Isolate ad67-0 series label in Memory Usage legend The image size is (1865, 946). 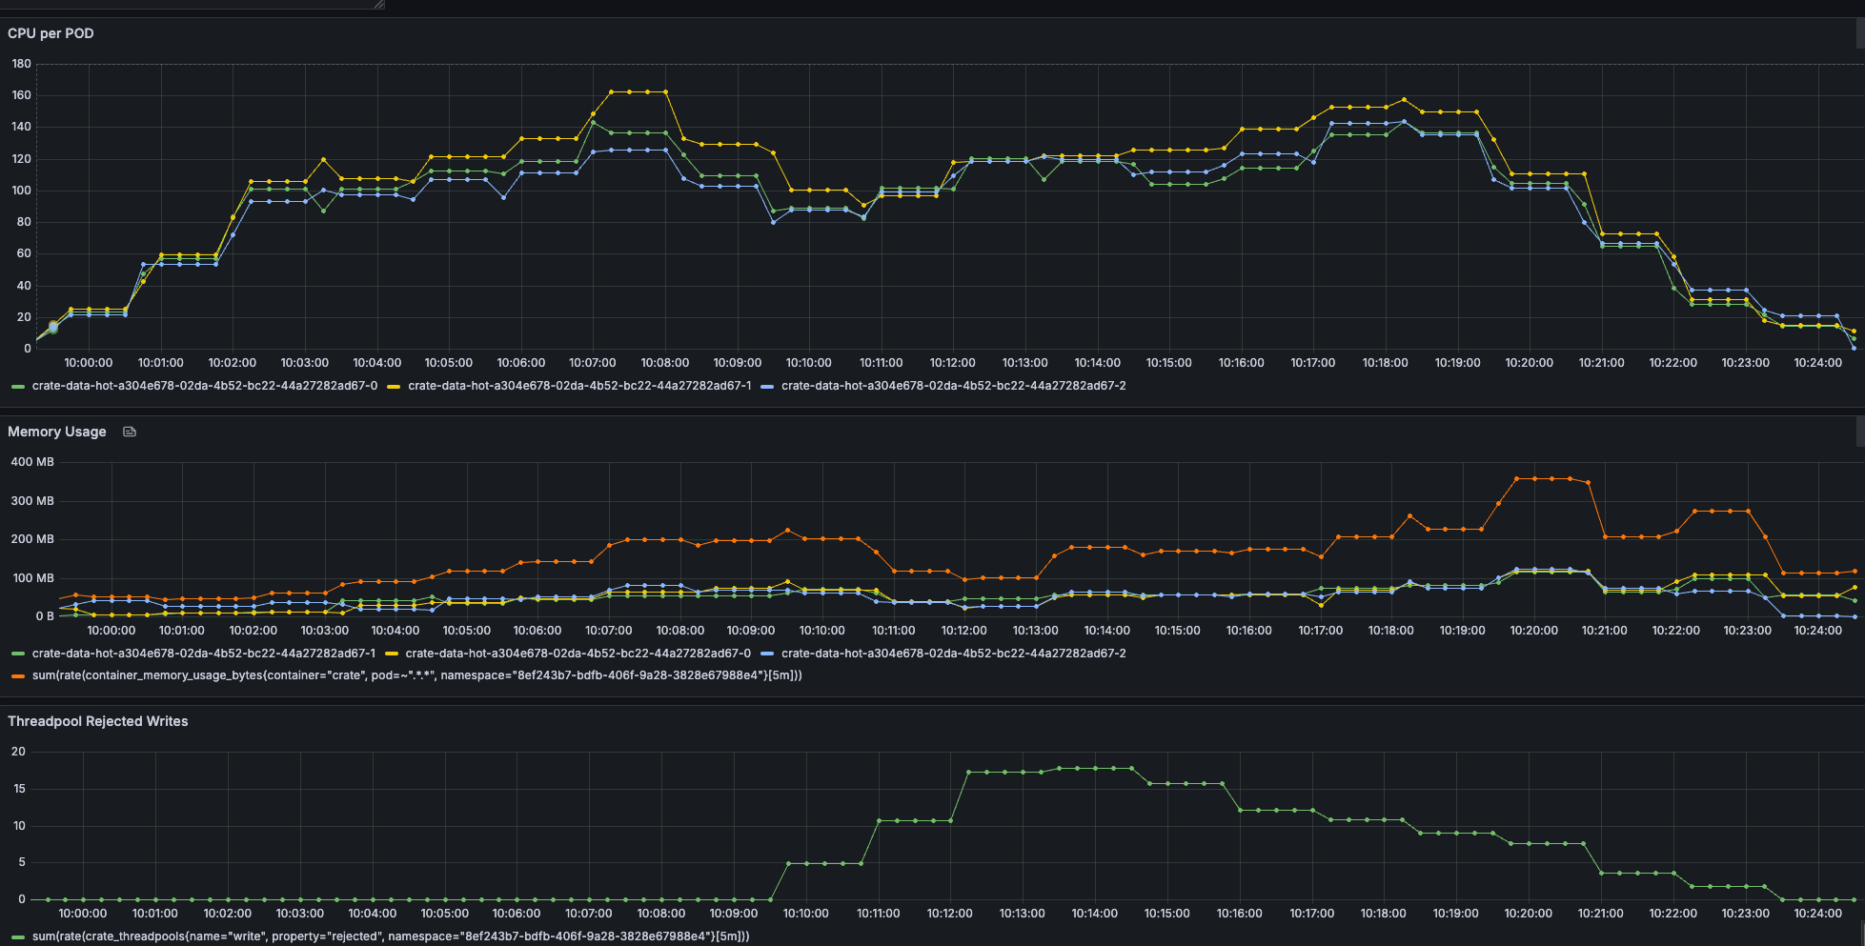(578, 654)
